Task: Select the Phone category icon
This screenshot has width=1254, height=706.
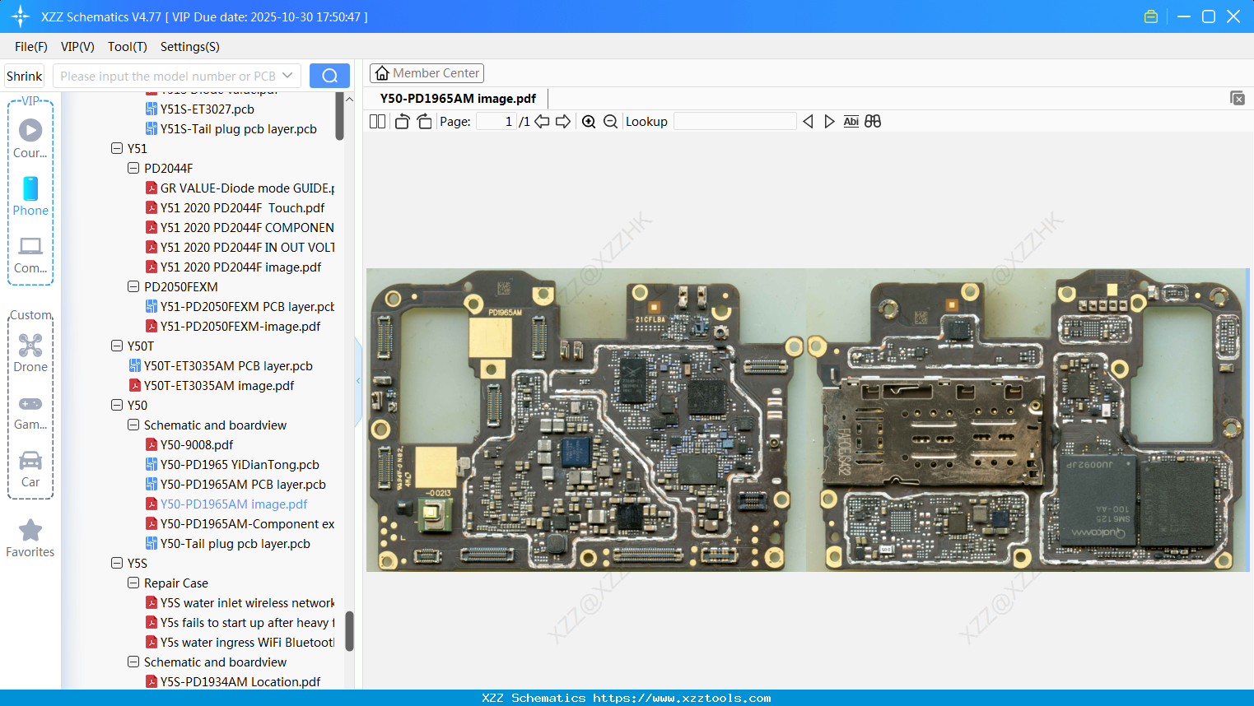Action: [x=30, y=196]
